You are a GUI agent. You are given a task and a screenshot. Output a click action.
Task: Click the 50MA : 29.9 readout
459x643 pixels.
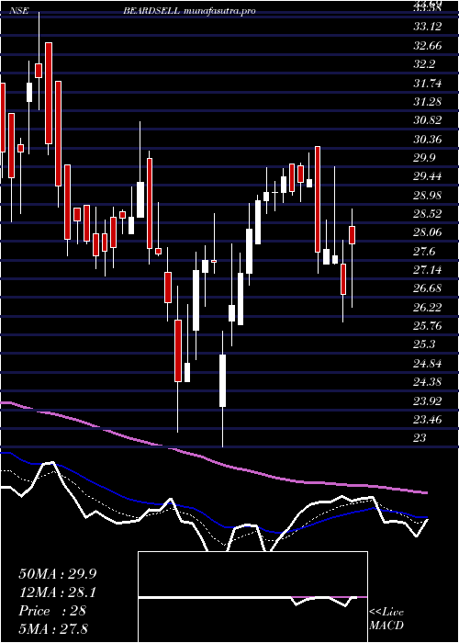coord(58,574)
